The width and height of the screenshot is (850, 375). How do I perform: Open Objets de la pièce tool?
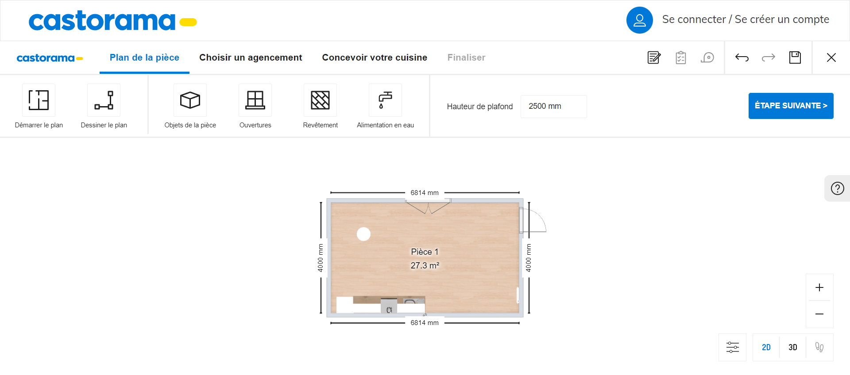[x=190, y=100]
